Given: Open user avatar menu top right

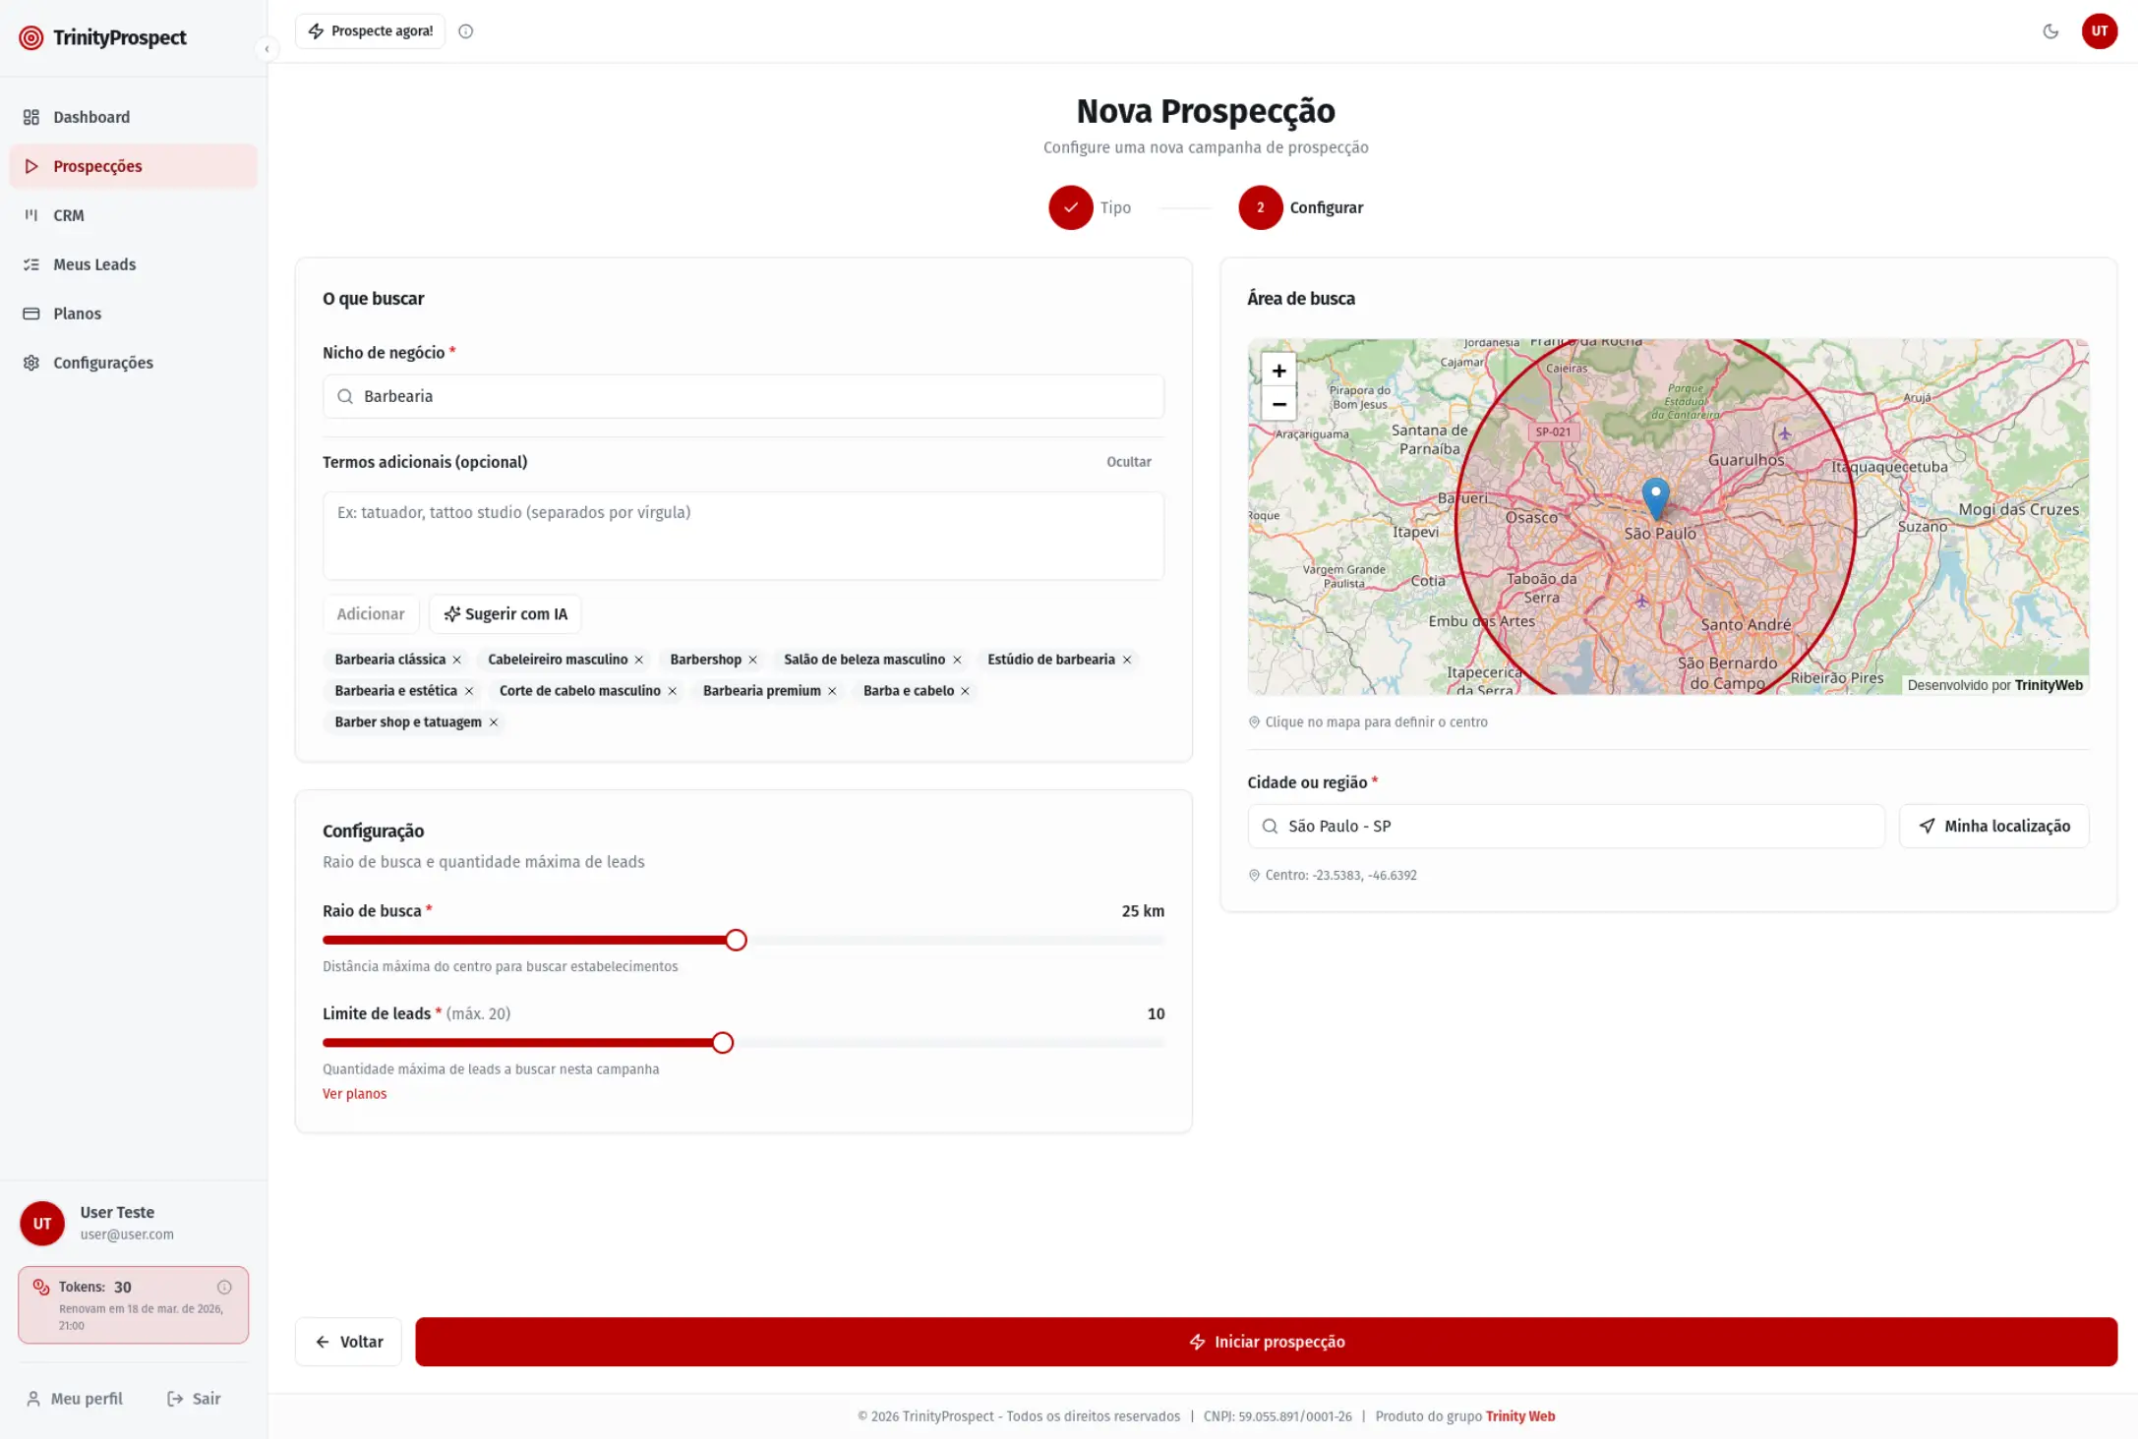Looking at the screenshot, I should 2099,31.
